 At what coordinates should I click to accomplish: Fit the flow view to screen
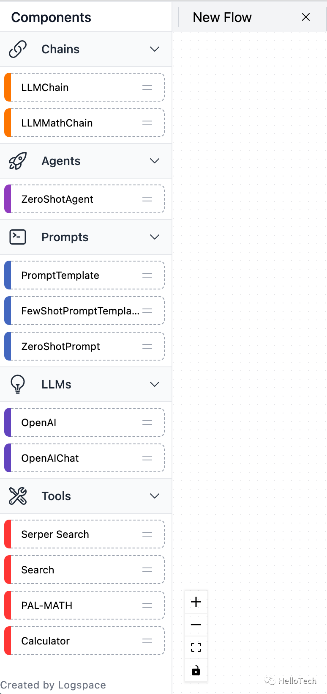click(x=196, y=647)
